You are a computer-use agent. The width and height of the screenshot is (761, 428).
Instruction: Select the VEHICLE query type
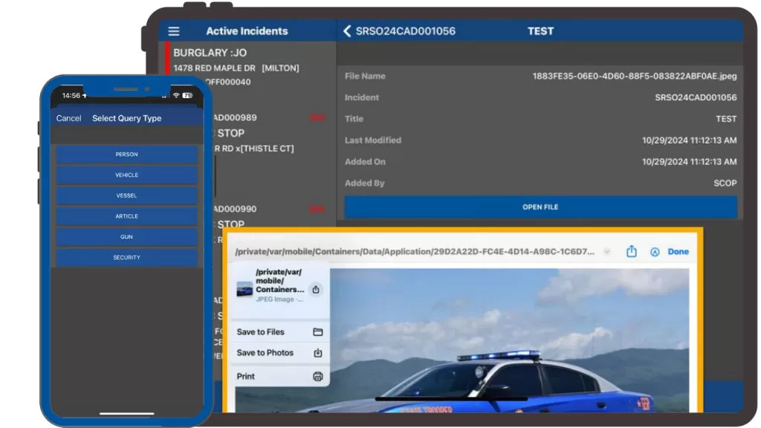[x=126, y=175]
